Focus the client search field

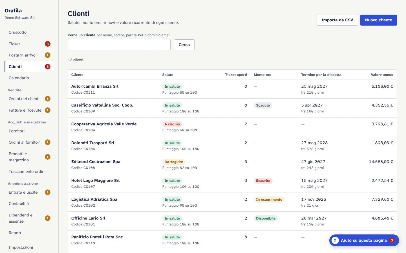(x=119, y=45)
